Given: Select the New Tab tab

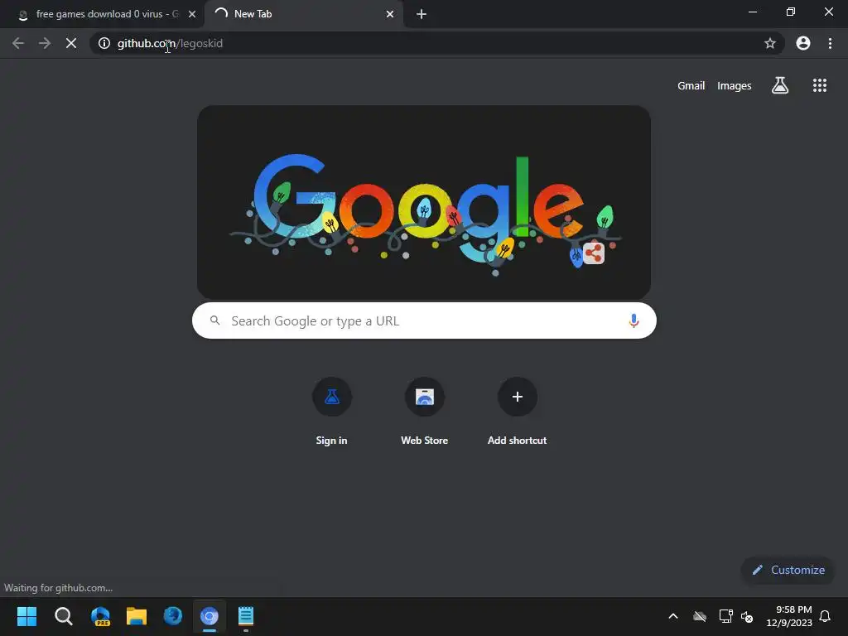Looking at the screenshot, I should 303,14.
